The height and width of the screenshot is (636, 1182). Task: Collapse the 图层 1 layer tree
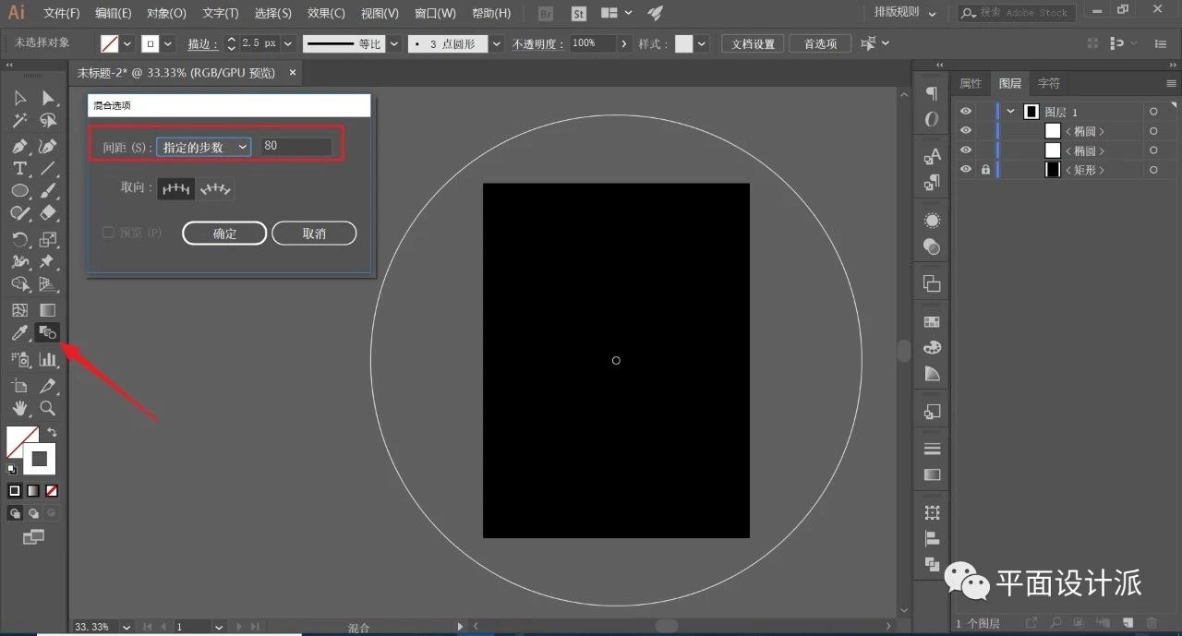point(1011,112)
